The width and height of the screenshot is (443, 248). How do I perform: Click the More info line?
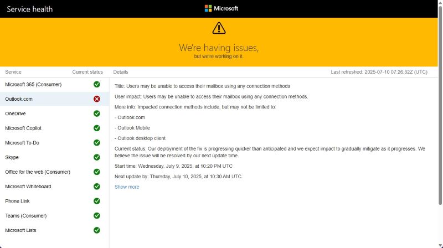click(x=195, y=107)
